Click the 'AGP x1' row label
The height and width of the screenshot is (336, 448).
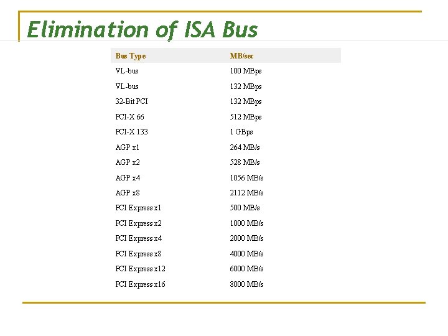128,147
